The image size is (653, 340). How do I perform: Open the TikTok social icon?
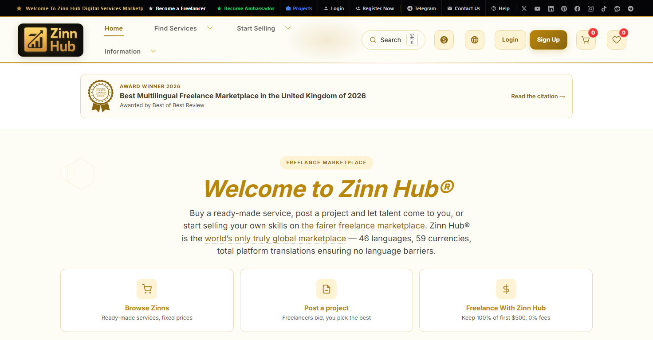coord(604,8)
